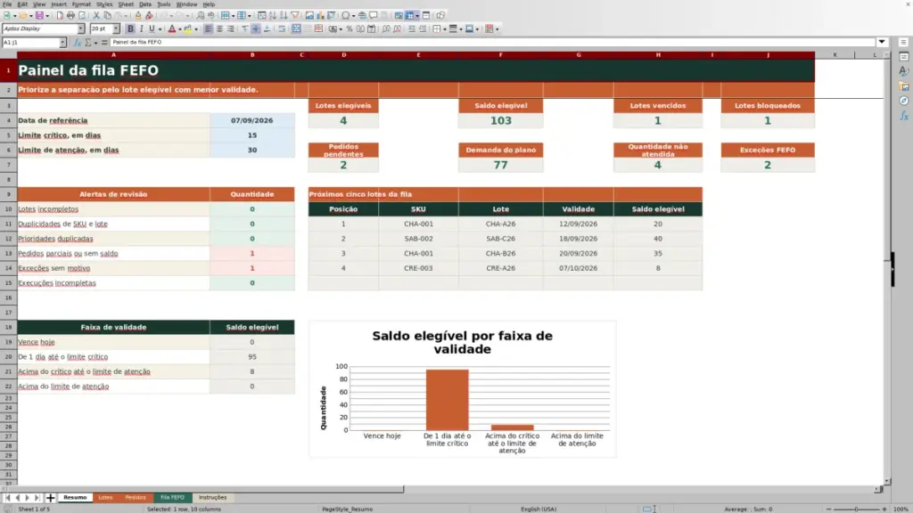
Task: Apply font color with the red A swatch
Action: point(172,28)
